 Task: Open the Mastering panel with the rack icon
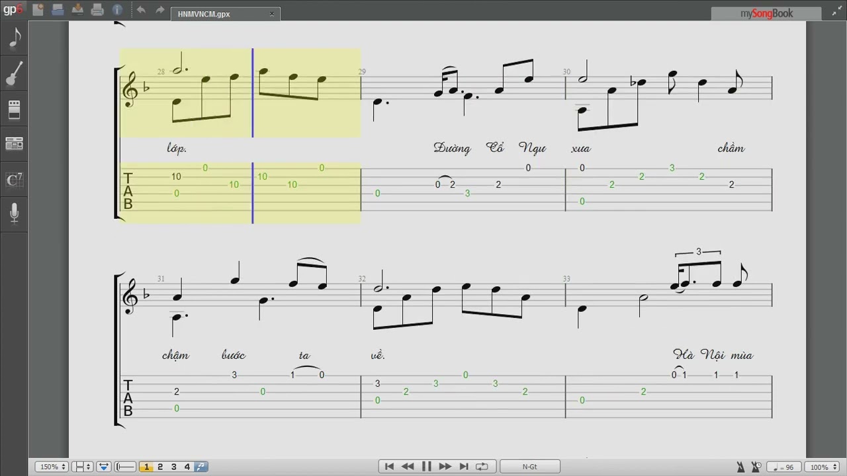pyautogui.click(x=14, y=143)
